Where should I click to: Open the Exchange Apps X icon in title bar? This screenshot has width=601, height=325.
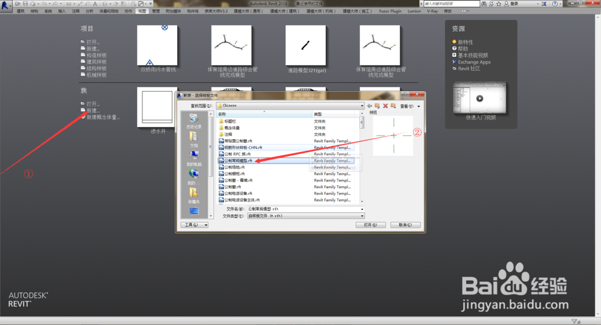[544, 4]
